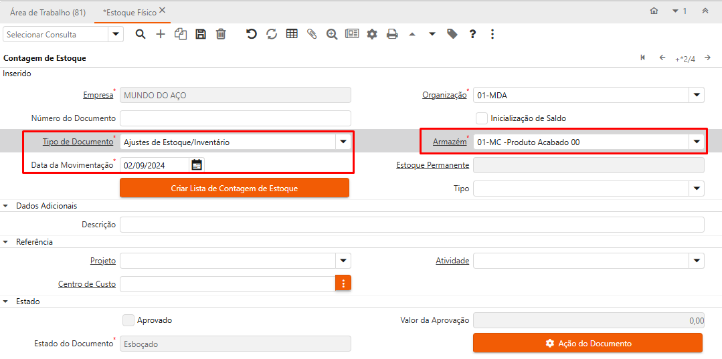Open the Tipo de Documento dropdown

343,142
